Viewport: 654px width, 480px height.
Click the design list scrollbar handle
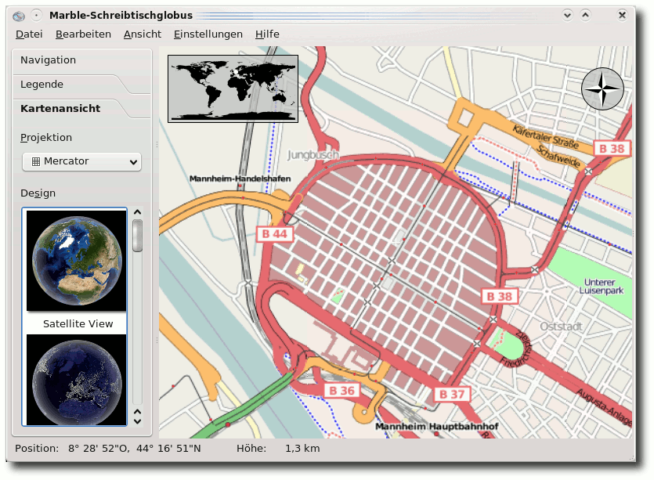[x=137, y=236]
